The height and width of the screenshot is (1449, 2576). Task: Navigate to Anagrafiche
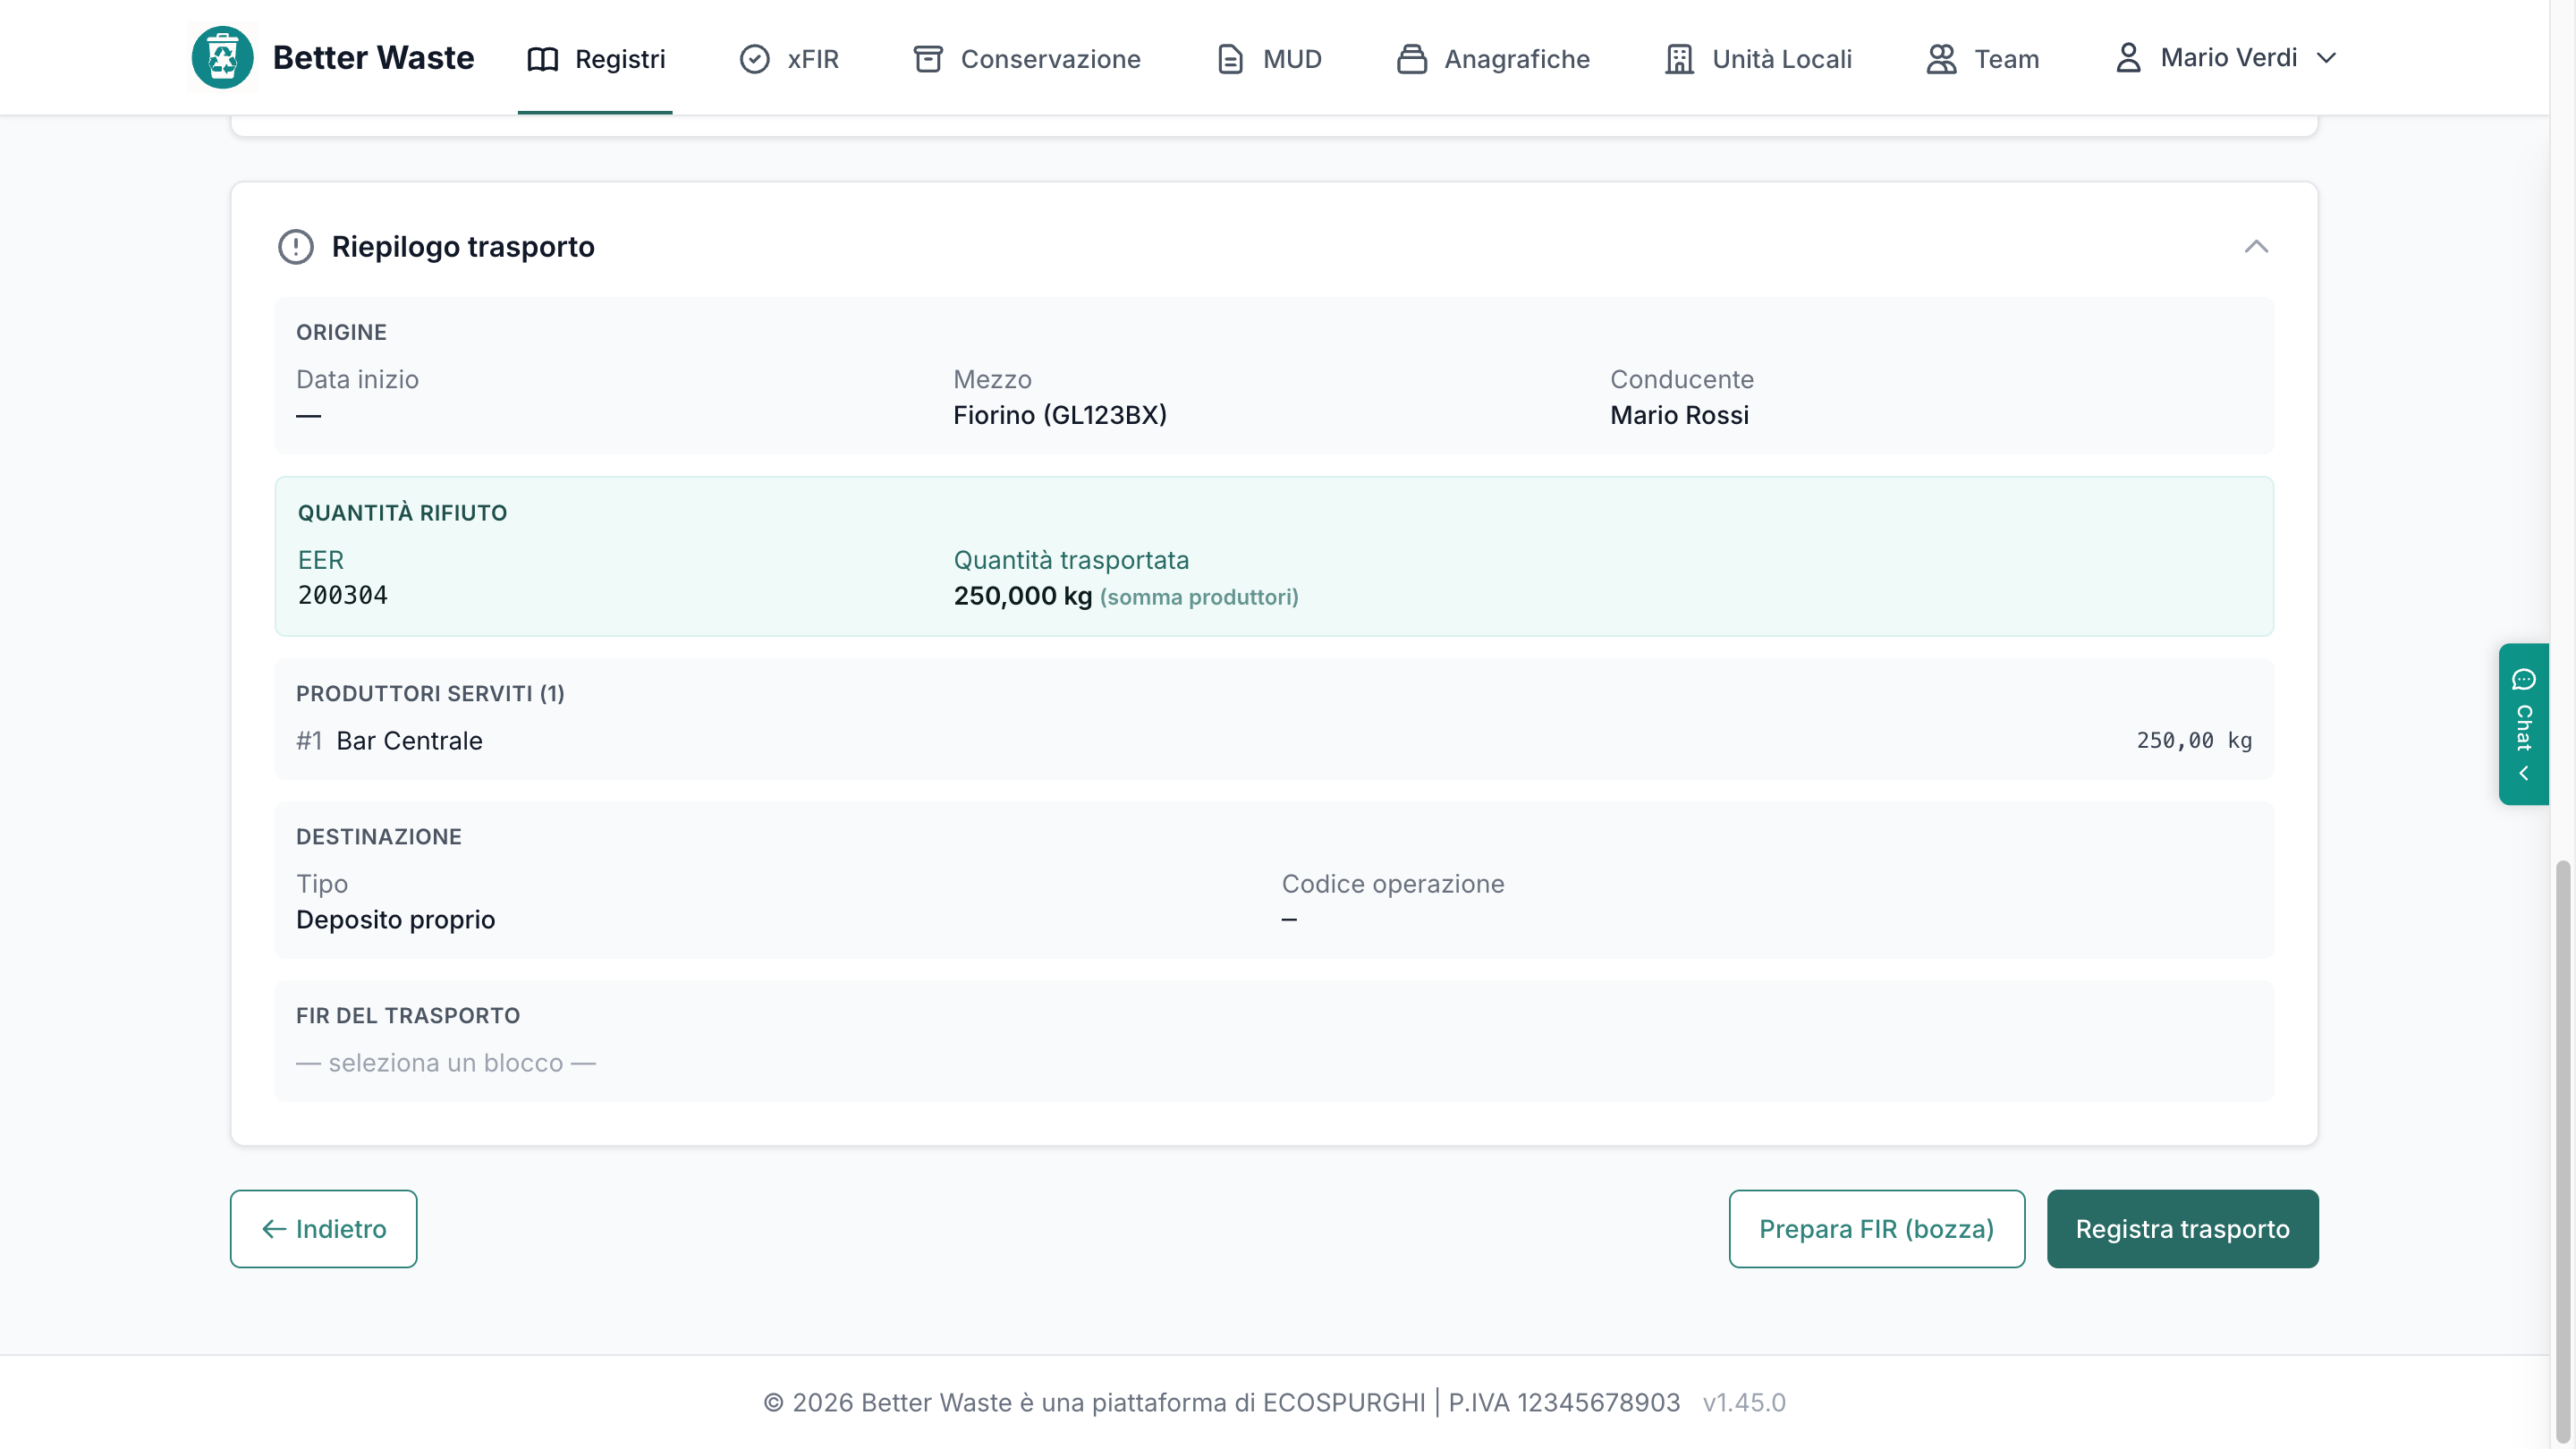point(1493,59)
